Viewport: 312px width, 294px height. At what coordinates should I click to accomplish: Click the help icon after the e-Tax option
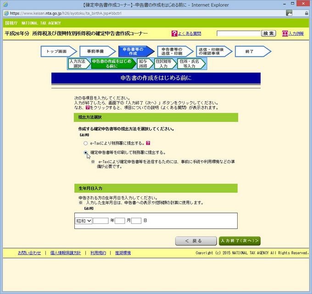tap(148, 143)
